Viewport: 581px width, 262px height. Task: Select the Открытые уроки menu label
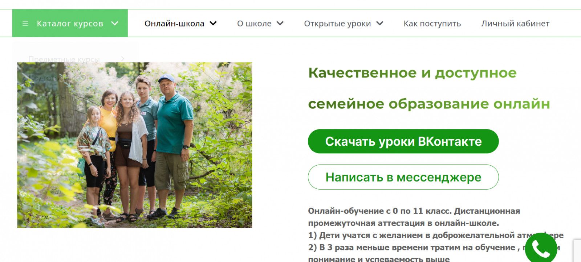coord(337,24)
